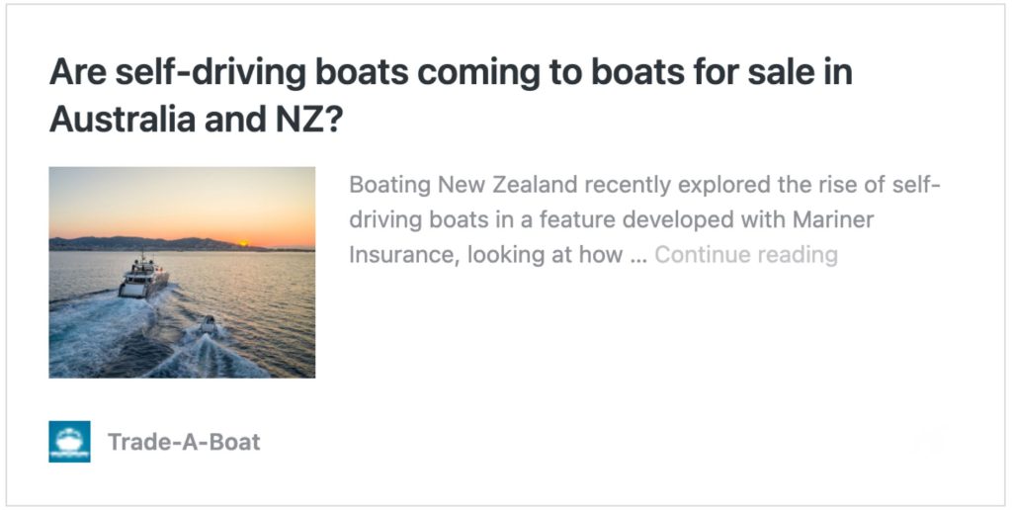Viewport: 1012px width, 510px height.
Task: Click the Trade-A-Boat teal logo icon
Action: pos(69,442)
